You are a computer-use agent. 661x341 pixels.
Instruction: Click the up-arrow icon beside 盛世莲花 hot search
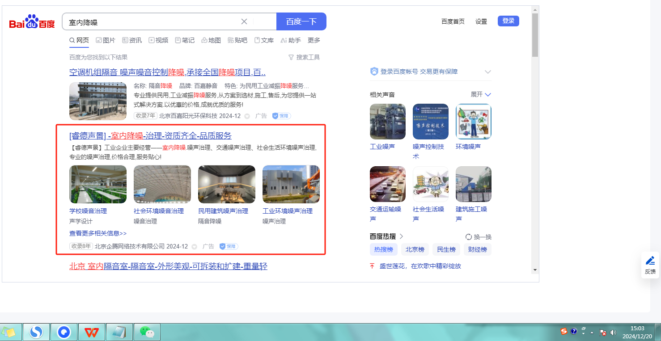pyautogui.click(x=372, y=266)
